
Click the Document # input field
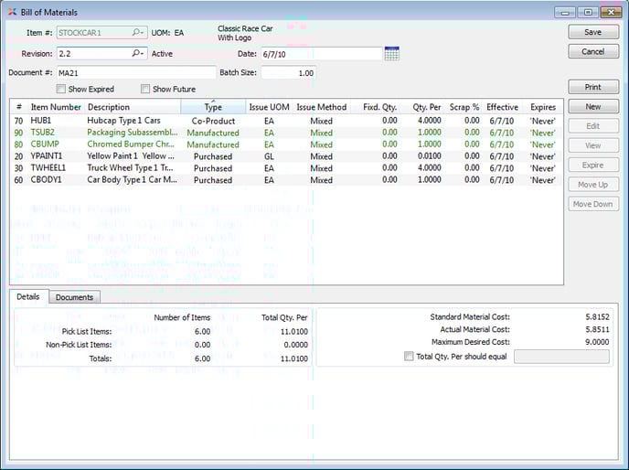pos(135,72)
